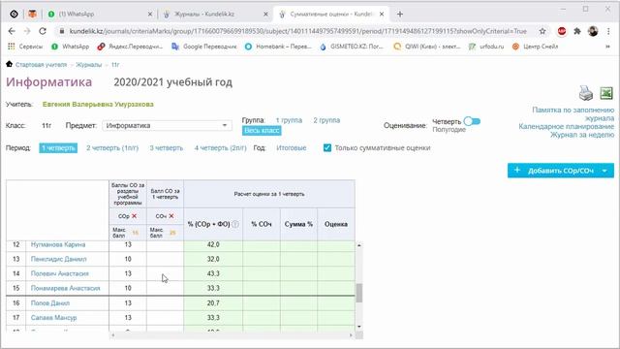Image resolution: width=620 pixels, height=349 pixels.
Task: Open WhatsApp bookmark in bookmarks bar
Action: tap(71, 47)
